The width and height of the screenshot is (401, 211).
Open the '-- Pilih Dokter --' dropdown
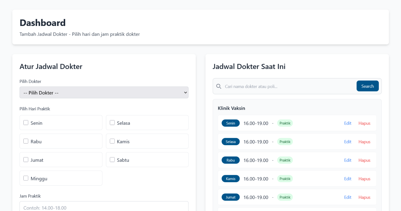pos(104,92)
